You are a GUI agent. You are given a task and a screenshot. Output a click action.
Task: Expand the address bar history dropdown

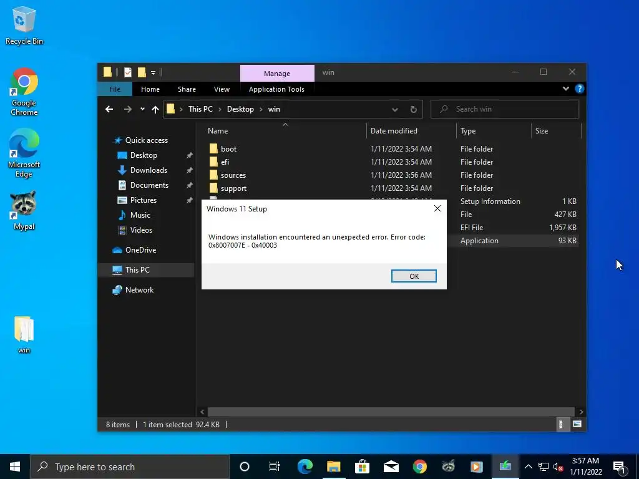click(394, 110)
